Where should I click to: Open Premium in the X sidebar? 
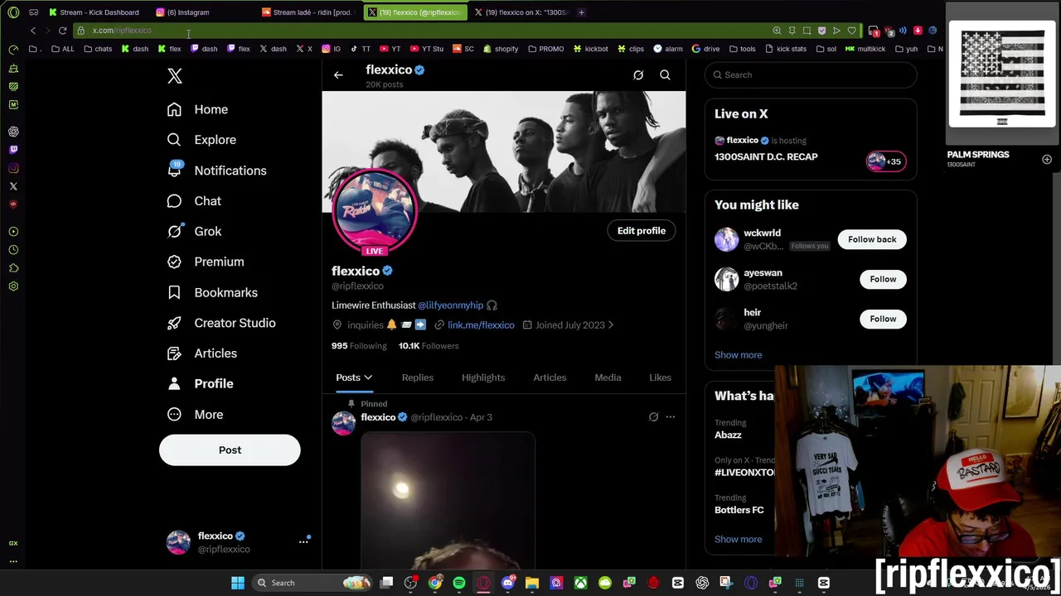point(206,262)
